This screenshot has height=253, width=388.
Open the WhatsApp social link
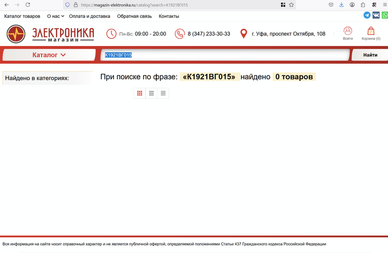(385, 15)
